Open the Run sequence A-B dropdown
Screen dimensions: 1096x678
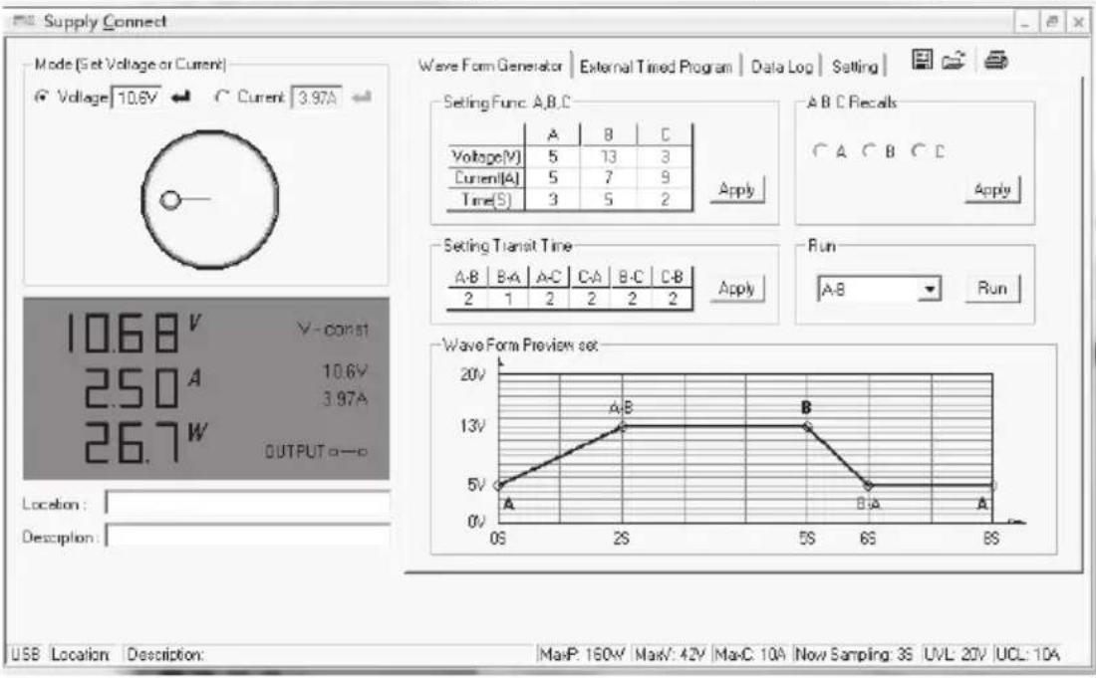click(x=930, y=289)
